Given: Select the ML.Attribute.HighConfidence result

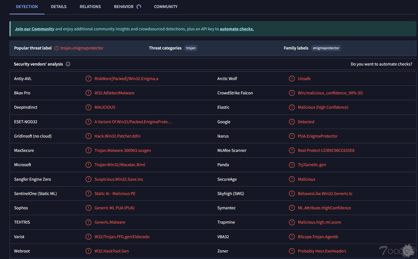Looking at the screenshot, I should (324, 208).
